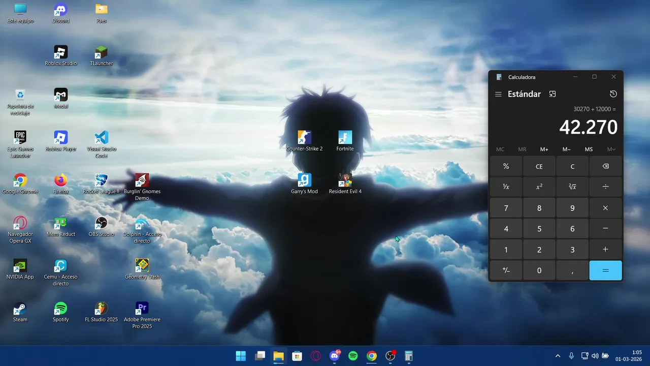Click the M+ memory add button
The height and width of the screenshot is (366, 650).
coord(544,149)
